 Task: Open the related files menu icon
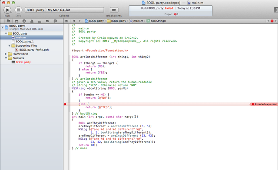tap(66, 21)
